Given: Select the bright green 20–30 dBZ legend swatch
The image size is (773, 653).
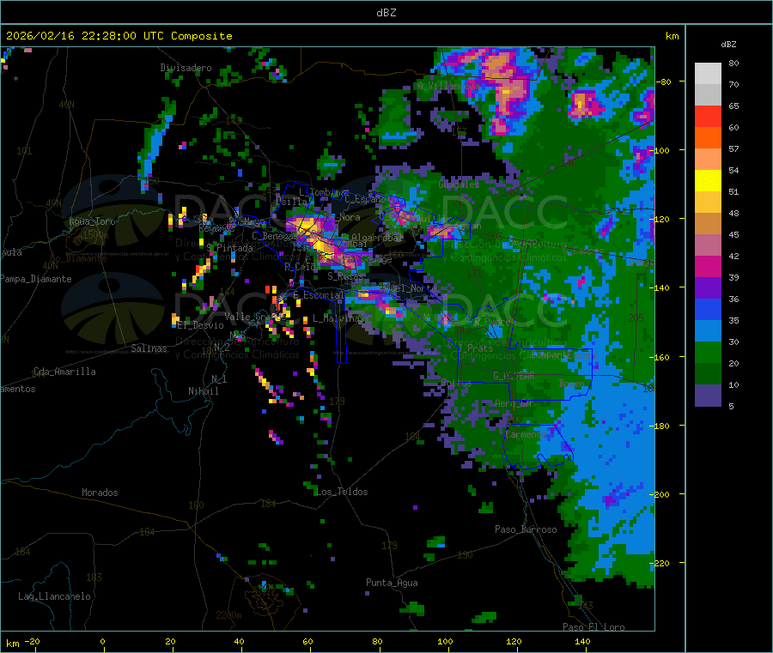Looking at the screenshot, I should [708, 352].
